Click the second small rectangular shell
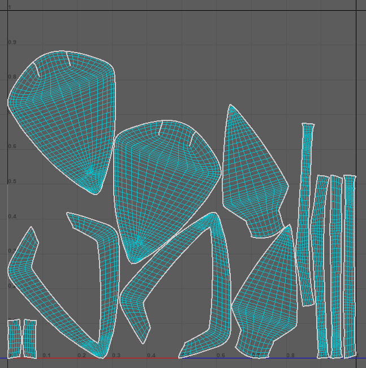This screenshot has height=368, width=366. point(29,338)
